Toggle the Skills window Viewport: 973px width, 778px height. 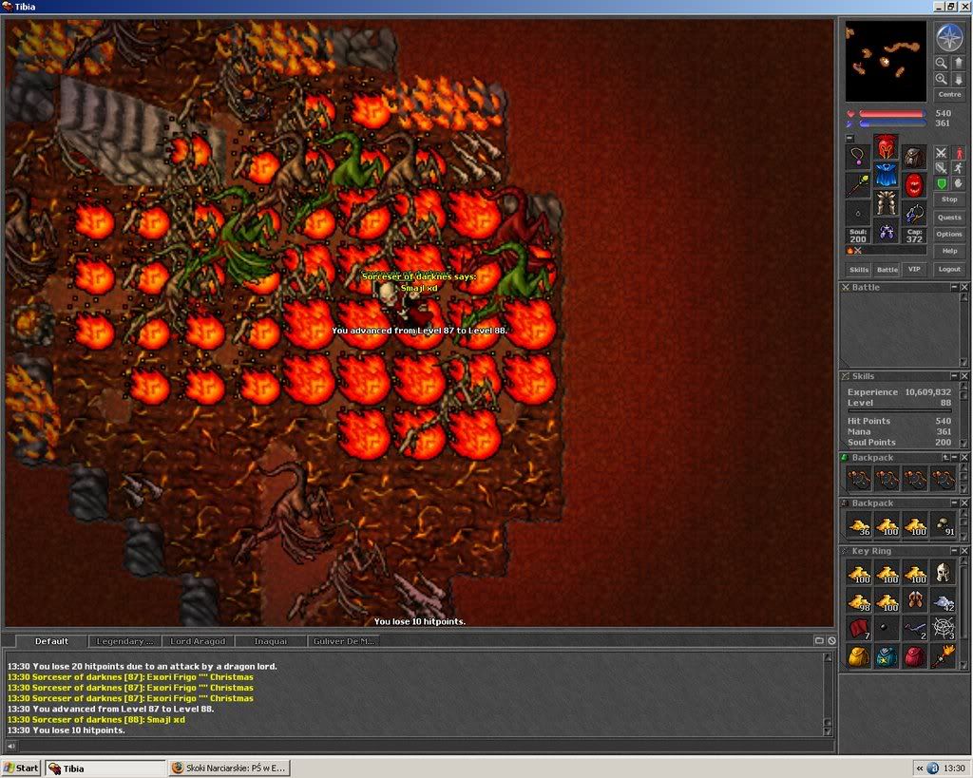(859, 269)
